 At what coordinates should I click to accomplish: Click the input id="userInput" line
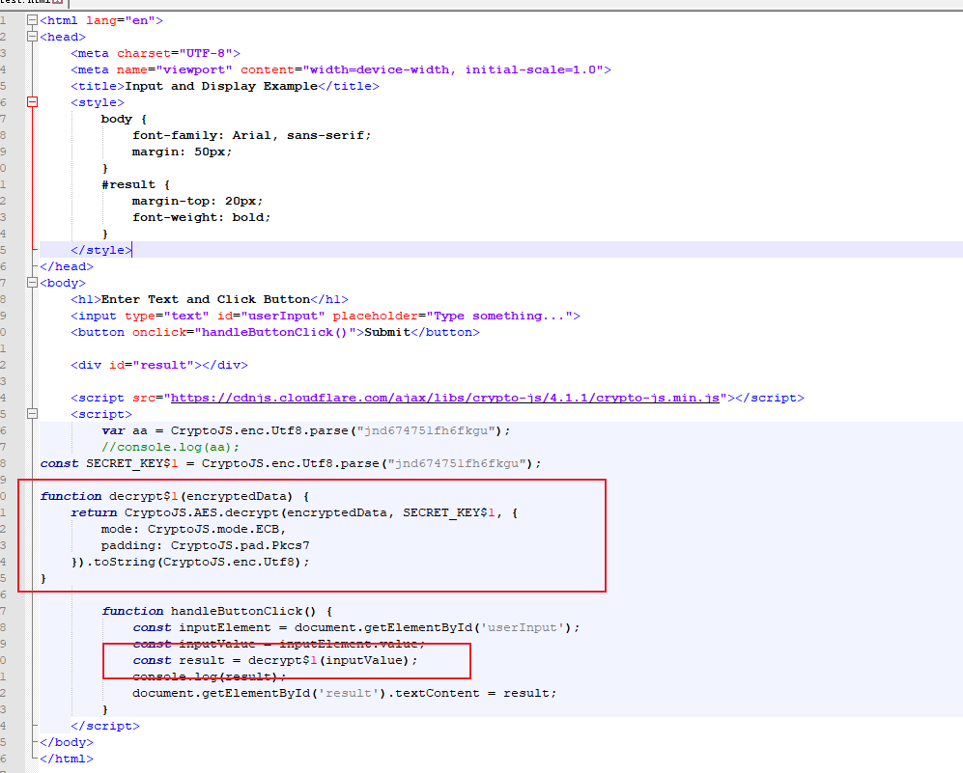(326, 316)
